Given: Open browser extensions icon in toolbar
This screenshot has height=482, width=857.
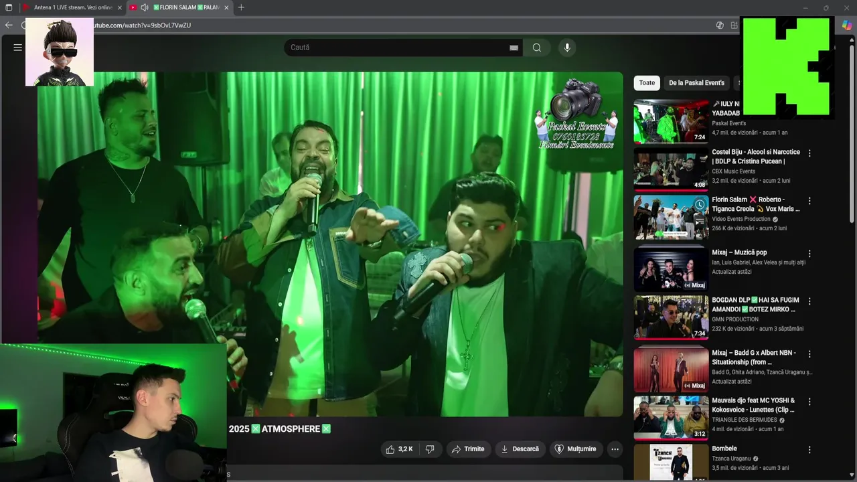Looking at the screenshot, I should tap(734, 25).
